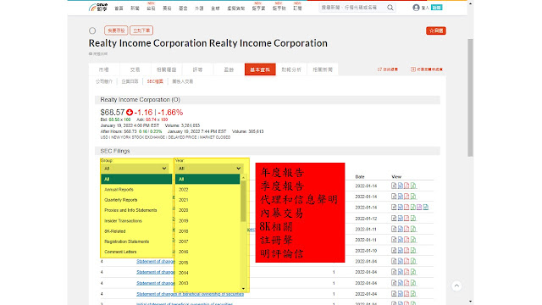542x305 pixels.
Task: Click the page scrollbar down arrow
Action: [x=470, y=302]
